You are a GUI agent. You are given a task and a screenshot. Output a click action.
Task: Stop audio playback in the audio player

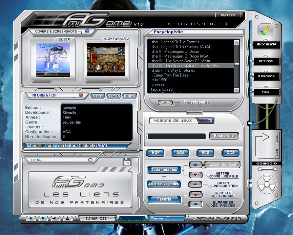[x=43, y=218]
